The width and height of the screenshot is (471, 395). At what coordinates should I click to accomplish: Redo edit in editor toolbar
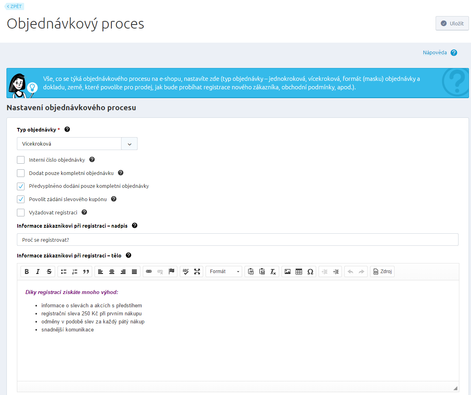pos(361,272)
